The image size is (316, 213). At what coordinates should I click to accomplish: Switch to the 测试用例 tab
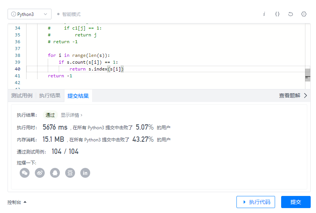[x=22, y=96]
